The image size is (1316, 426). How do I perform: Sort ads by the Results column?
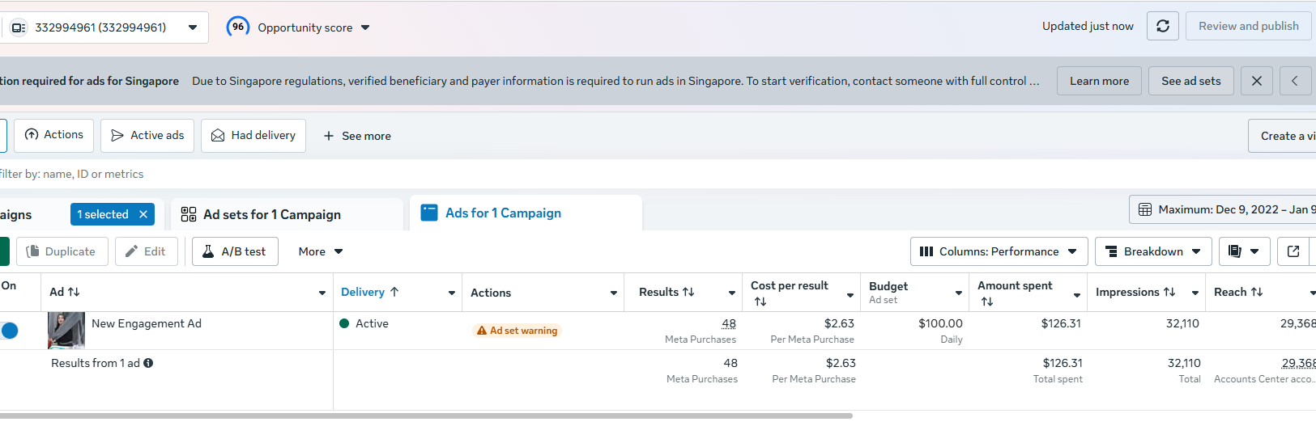click(667, 292)
